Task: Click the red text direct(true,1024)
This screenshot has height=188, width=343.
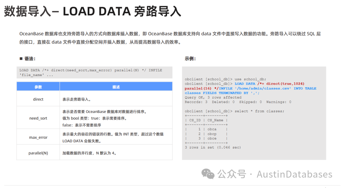Action: pyautogui.click(x=285, y=84)
